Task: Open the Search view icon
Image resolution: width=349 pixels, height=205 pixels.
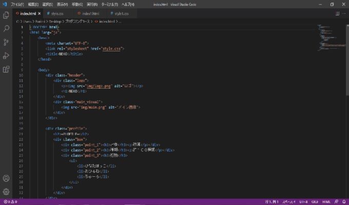Action: click(x=6, y=29)
